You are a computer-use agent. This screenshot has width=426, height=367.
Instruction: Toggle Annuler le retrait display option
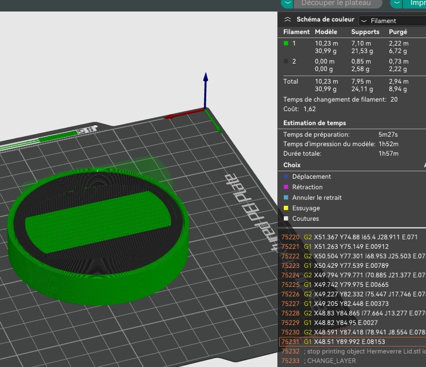316,197
